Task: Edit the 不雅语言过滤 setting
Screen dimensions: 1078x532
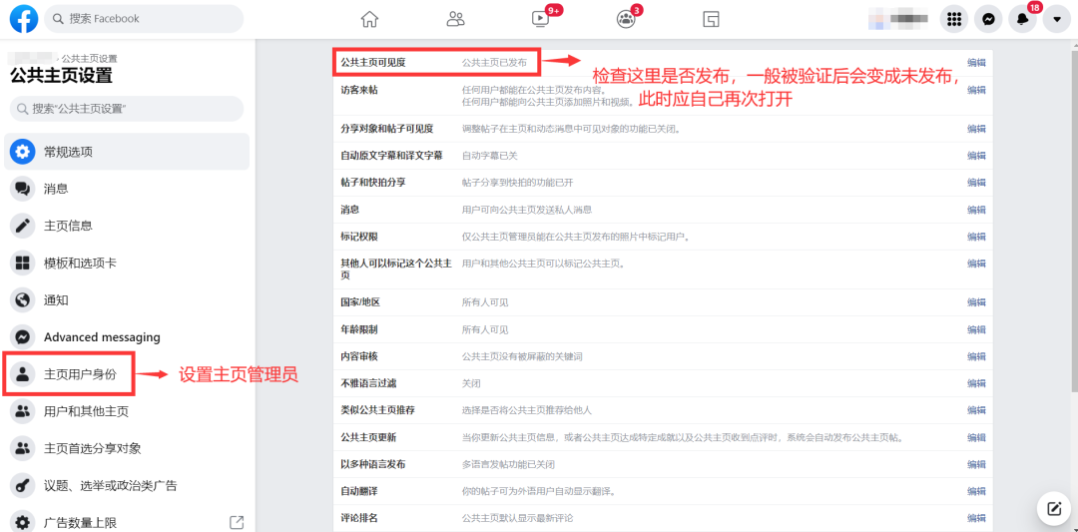Action: tap(976, 383)
